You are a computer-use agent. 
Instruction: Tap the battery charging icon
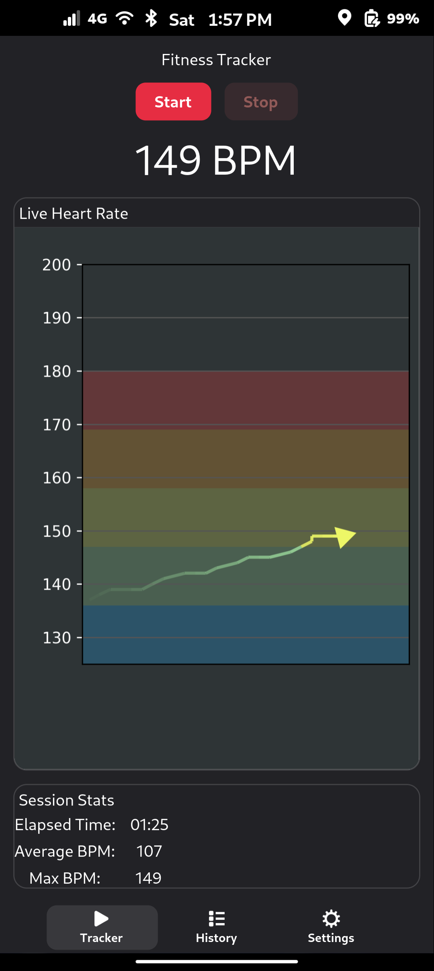[372, 19]
